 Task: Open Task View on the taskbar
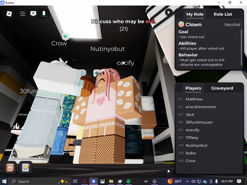(x=75, y=182)
